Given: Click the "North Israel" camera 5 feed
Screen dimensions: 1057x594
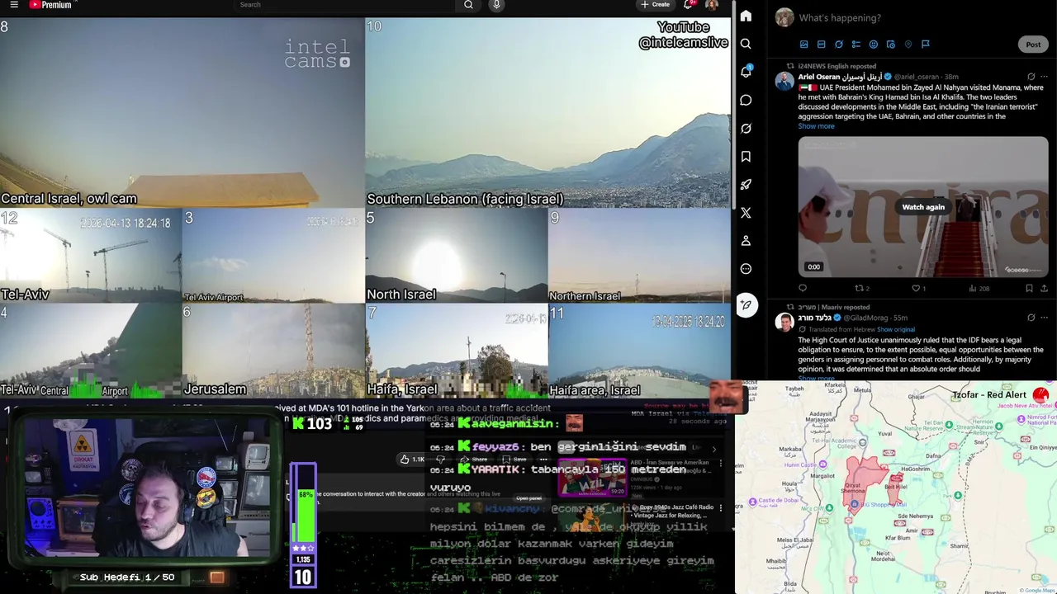Looking at the screenshot, I should [x=456, y=256].
